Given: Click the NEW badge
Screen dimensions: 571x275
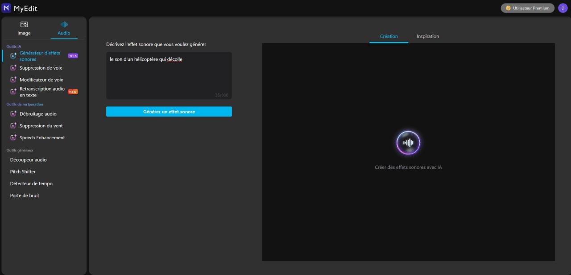Looking at the screenshot, I should click(x=73, y=92).
